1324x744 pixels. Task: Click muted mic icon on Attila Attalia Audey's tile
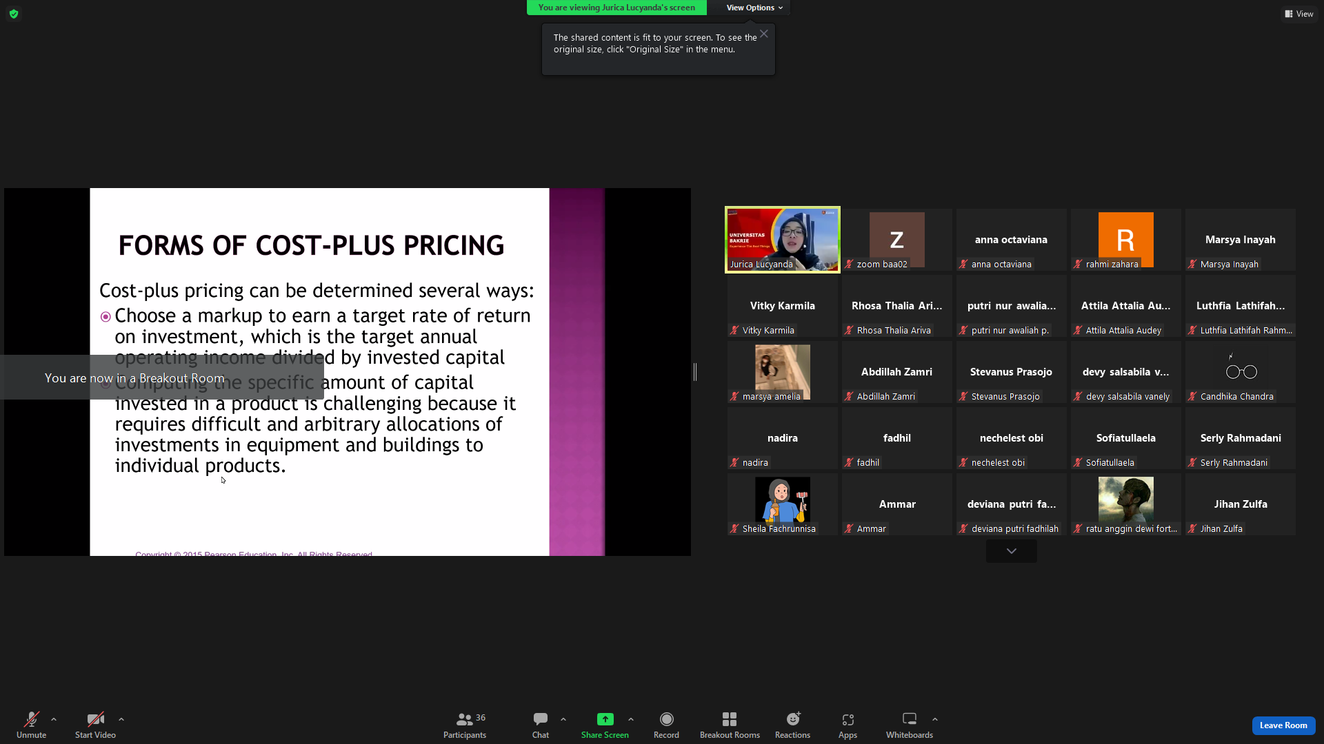[1079, 331]
